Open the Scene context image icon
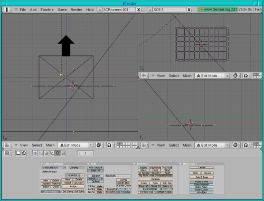The image size is (264, 201). (x=63, y=154)
